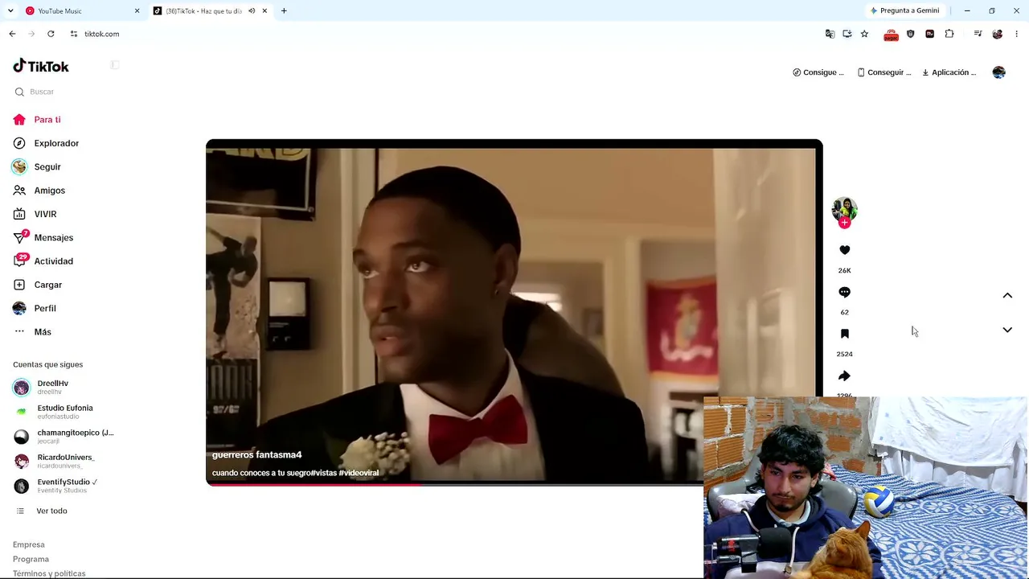Bookmark this page with the star icon
Viewport: 1029px width, 579px height.
tap(864, 34)
